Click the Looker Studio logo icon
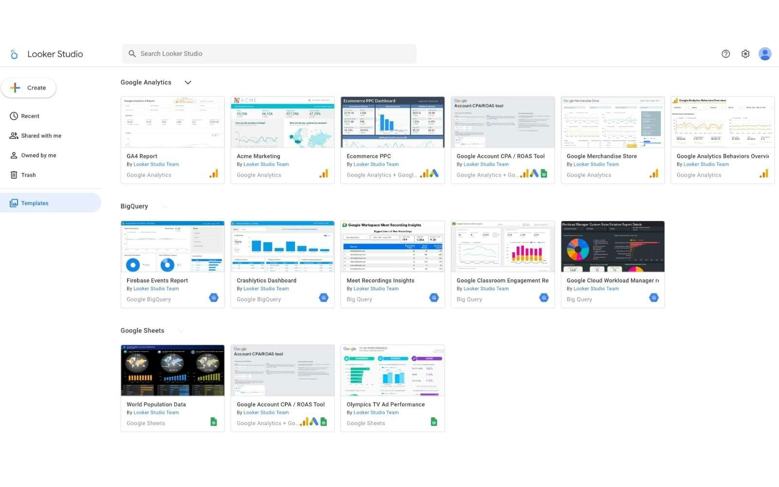Image resolution: width=779 pixels, height=487 pixels. [x=14, y=54]
